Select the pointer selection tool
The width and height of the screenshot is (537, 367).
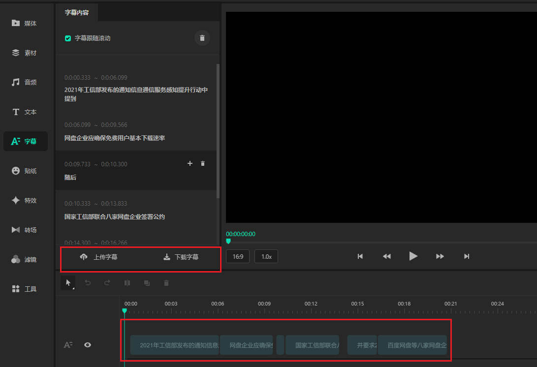click(x=68, y=283)
